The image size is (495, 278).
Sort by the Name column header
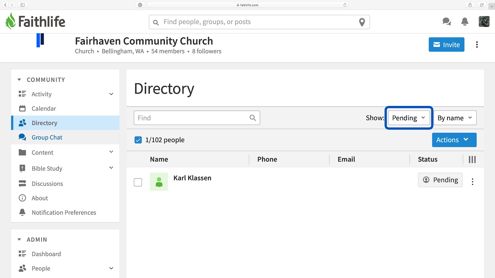pyautogui.click(x=159, y=159)
